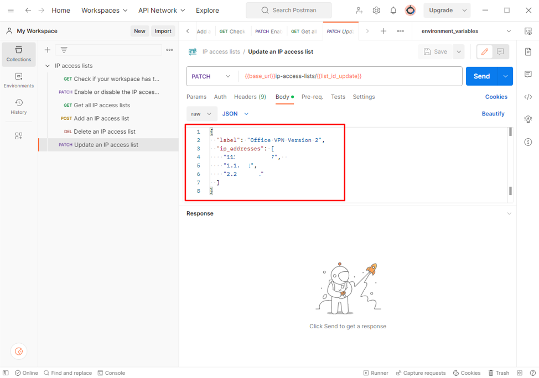This screenshot has height=378, width=539.
Task: Open Environments in the sidebar
Action: (19, 80)
